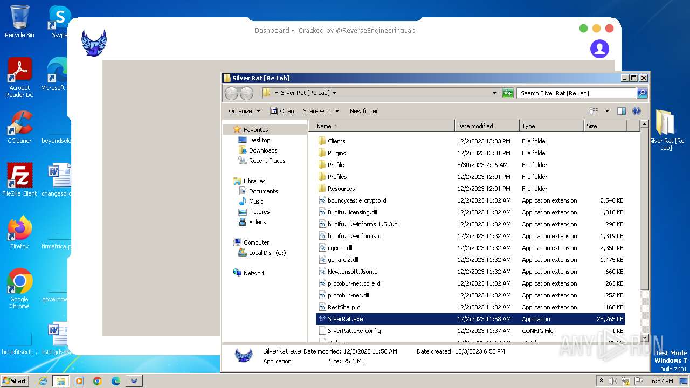This screenshot has height=388, width=690.
Task: Click the Explorer forward navigation button
Action: 246,93
